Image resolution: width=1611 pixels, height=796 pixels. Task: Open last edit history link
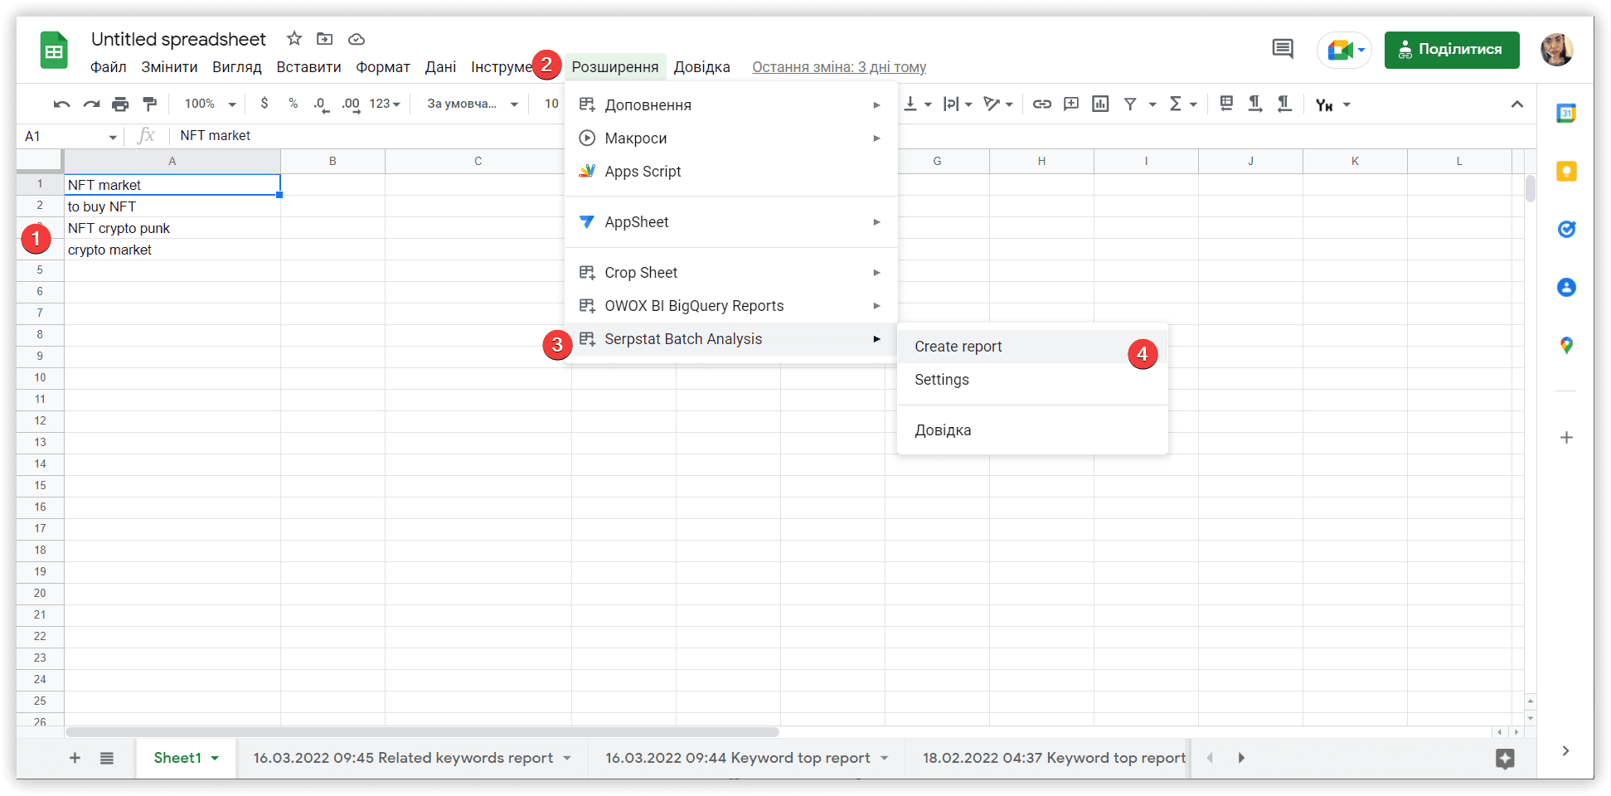coord(839,67)
